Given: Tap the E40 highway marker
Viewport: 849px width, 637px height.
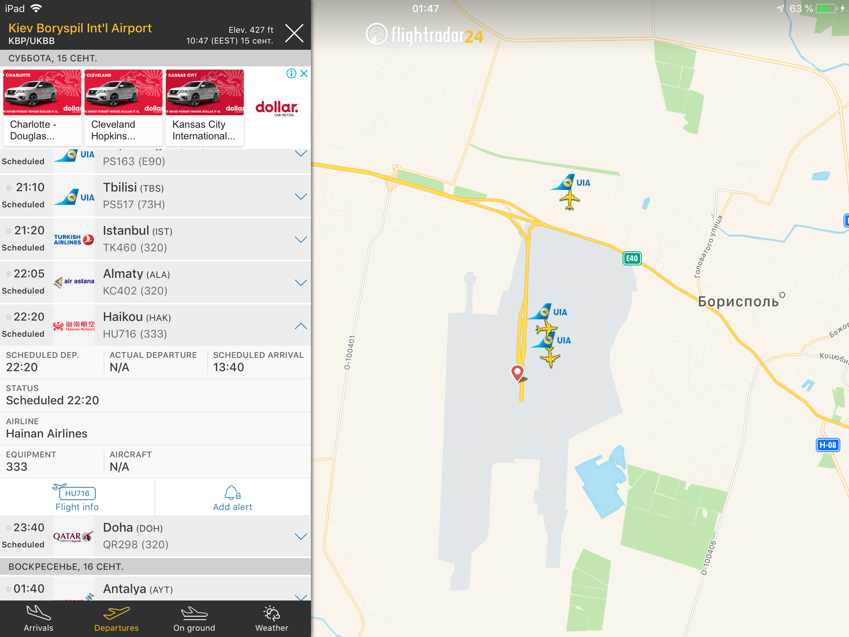Looking at the screenshot, I should [x=632, y=258].
